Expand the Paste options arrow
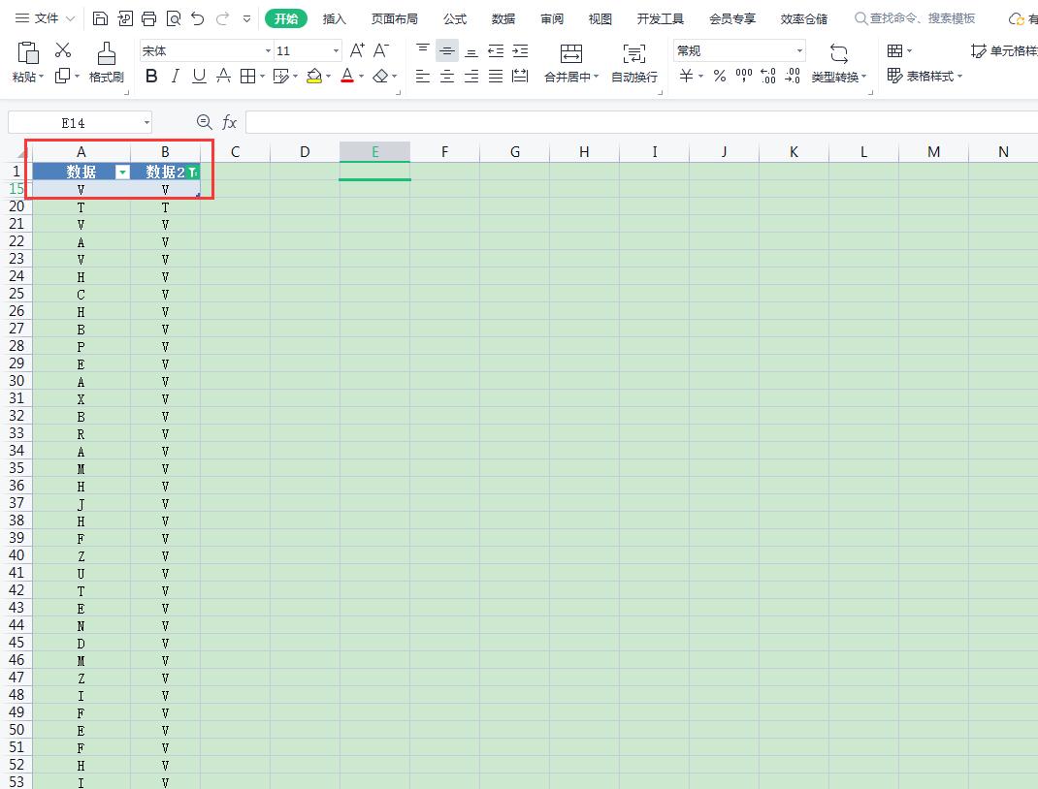 [41, 78]
